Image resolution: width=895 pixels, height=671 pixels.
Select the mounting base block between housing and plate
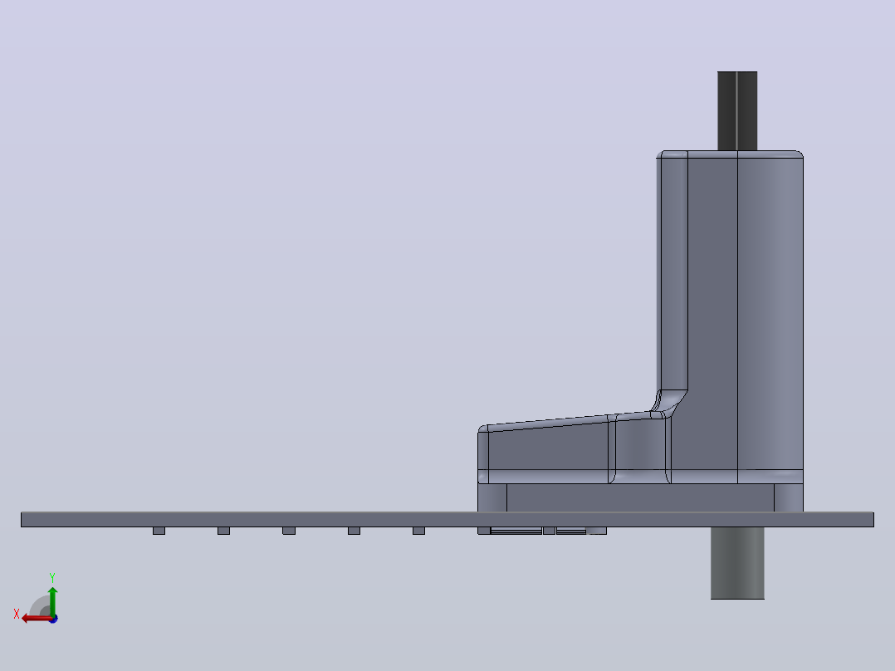pyautogui.click(x=640, y=497)
